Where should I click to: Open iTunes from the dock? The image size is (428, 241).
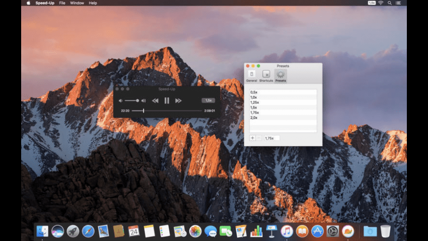click(x=287, y=231)
